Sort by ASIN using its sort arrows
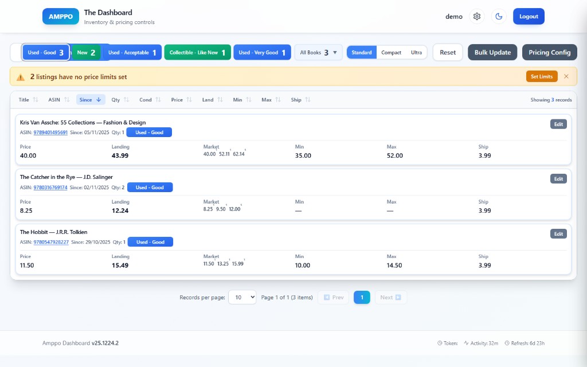587x367 pixels. pyautogui.click(x=66, y=100)
